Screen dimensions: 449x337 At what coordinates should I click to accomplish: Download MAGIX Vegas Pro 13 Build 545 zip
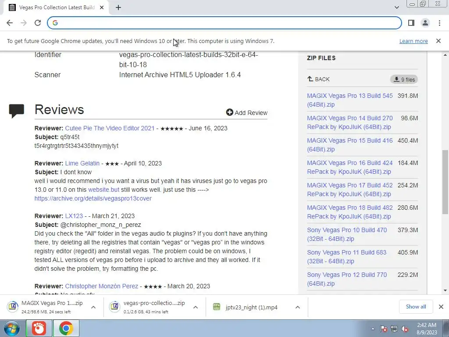pos(349,100)
